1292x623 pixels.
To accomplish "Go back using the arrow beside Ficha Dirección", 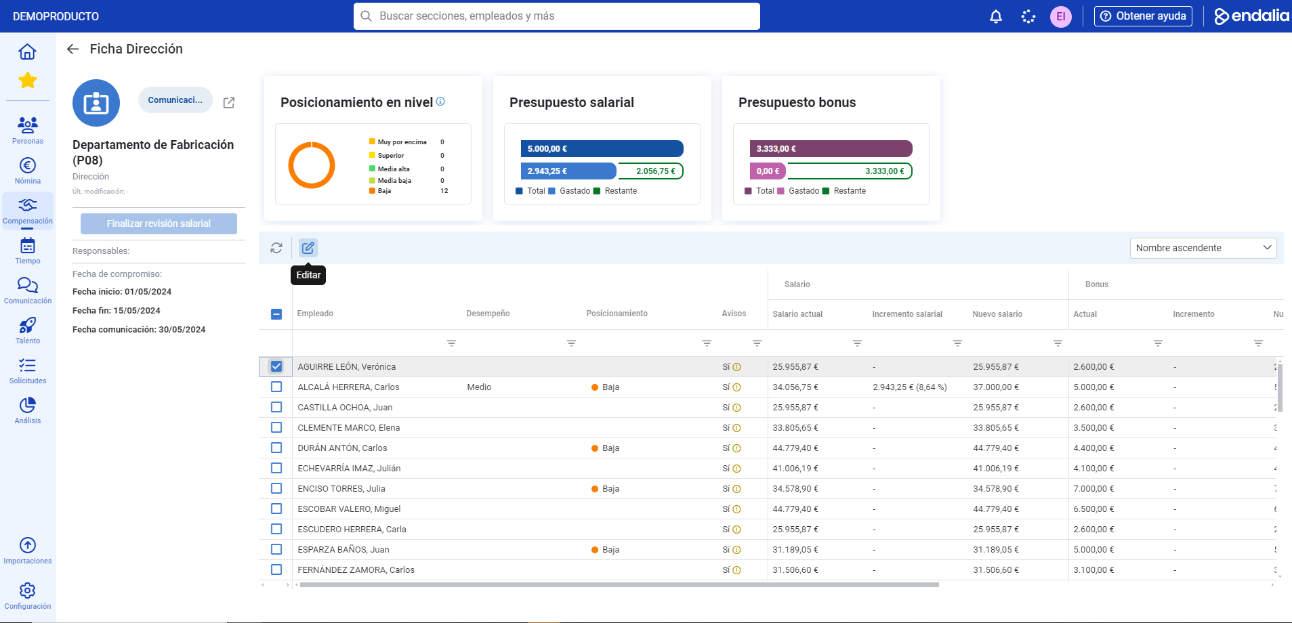I will click(73, 49).
